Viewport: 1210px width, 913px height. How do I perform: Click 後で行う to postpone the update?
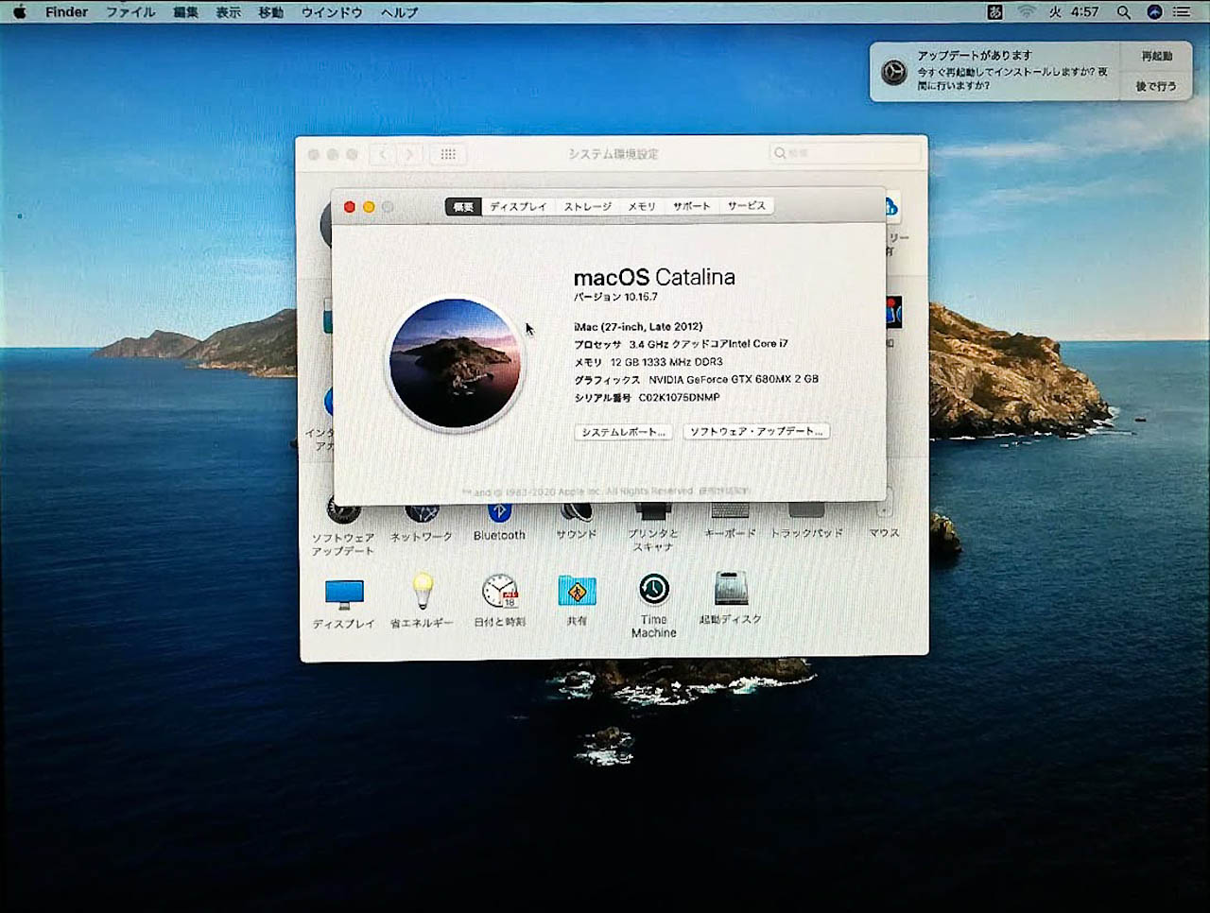[1156, 86]
